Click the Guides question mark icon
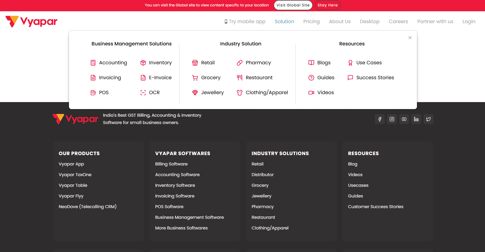Viewport: 485px width, 252px height. click(311, 78)
